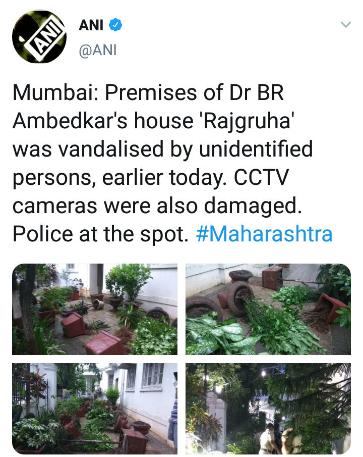363x457 pixels.
Task: Click the 'Police at the spot.' sentence
Action: [x=100, y=234]
